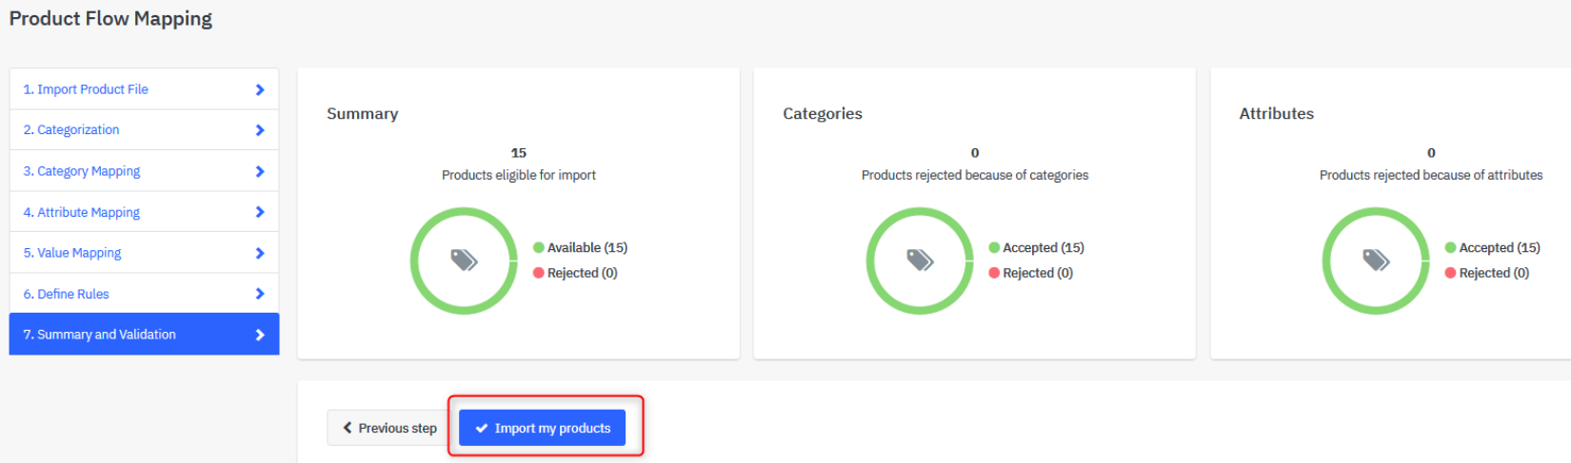The width and height of the screenshot is (1571, 463).
Task: Expand the Categorization step chevron
Action: pos(260,130)
